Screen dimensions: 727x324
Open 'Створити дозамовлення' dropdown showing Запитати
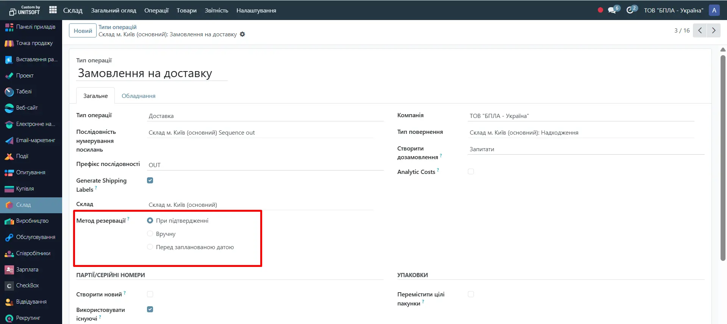point(586,149)
